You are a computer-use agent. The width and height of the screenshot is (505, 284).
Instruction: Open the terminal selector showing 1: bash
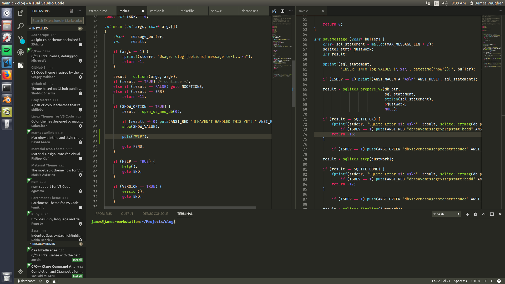tap(446, 214)
